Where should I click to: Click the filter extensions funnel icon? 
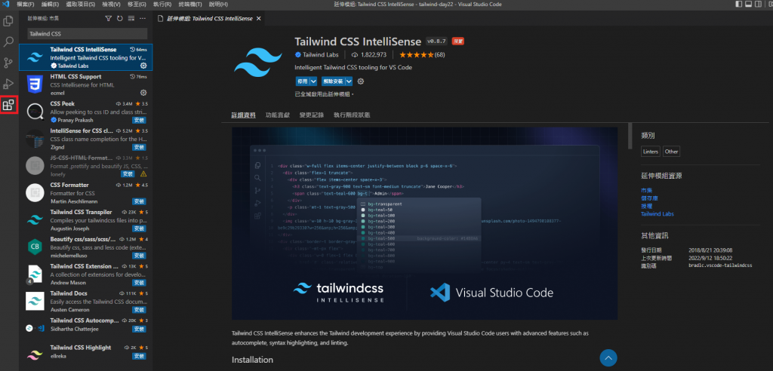coord(109,18)
